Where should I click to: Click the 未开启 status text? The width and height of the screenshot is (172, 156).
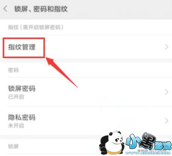(x=16, y=126)
